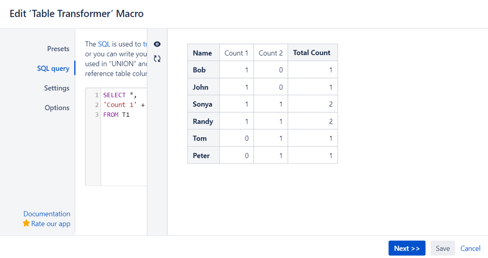488x258 pixels.
Task: Toggle the preview eye icon
Action: click(157, 44)
